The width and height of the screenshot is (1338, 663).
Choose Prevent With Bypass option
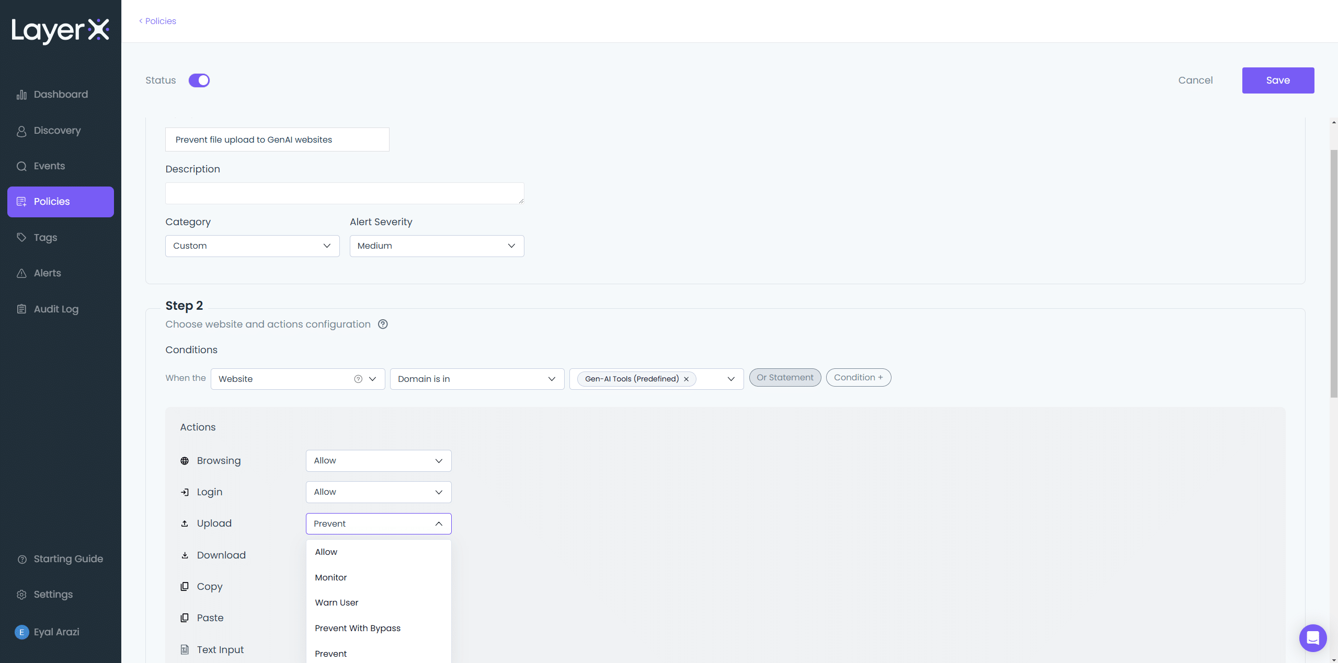[x=358, y=628]
